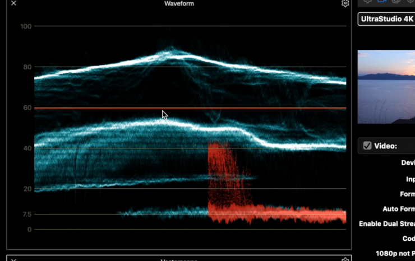Open the Waveform settings gear
Image resolution: width=415 pixels, height=261 pixels.
click(345, 3)
